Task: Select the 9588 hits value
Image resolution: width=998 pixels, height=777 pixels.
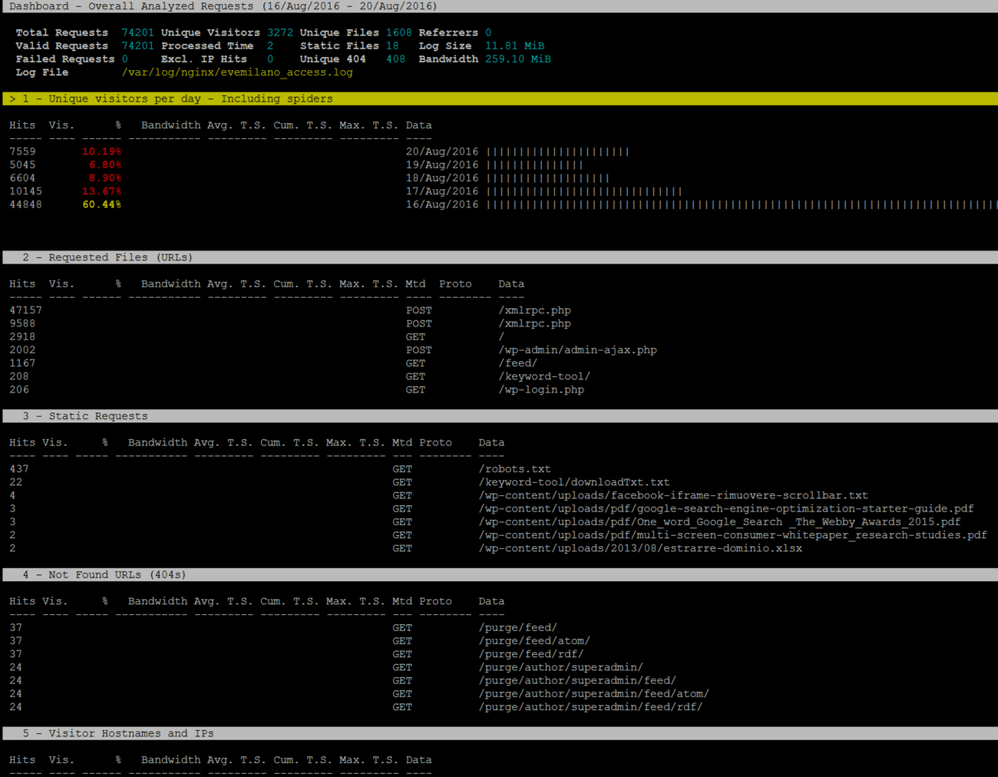Action: pyautogui.click(x=22, y=324)
